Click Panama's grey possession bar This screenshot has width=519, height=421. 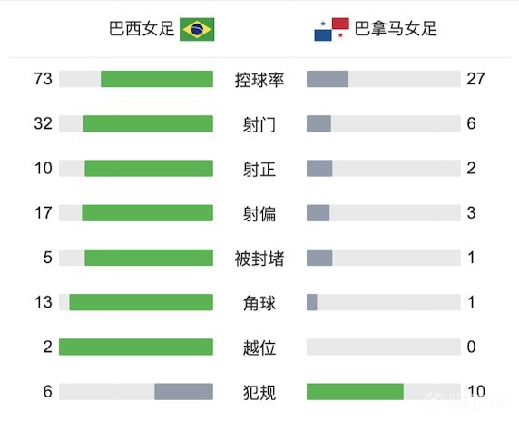(328, 79)
